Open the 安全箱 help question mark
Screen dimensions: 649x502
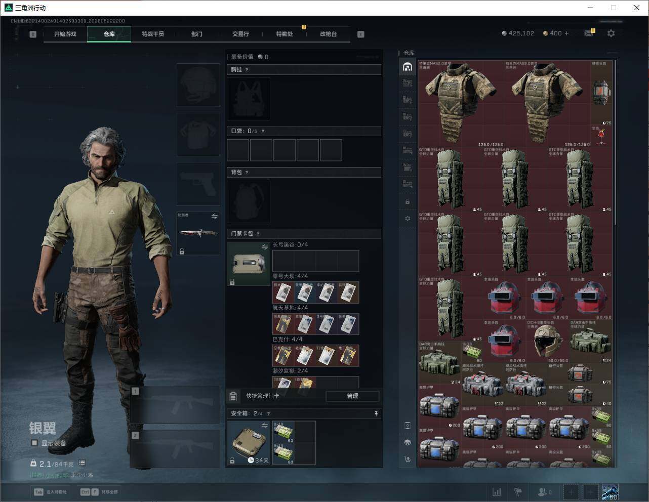tap(268, 413)
